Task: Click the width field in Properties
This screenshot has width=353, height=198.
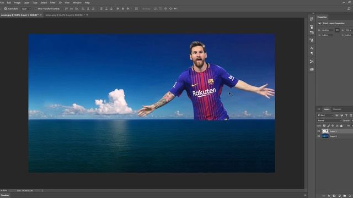Action: (x=327, y=30)
